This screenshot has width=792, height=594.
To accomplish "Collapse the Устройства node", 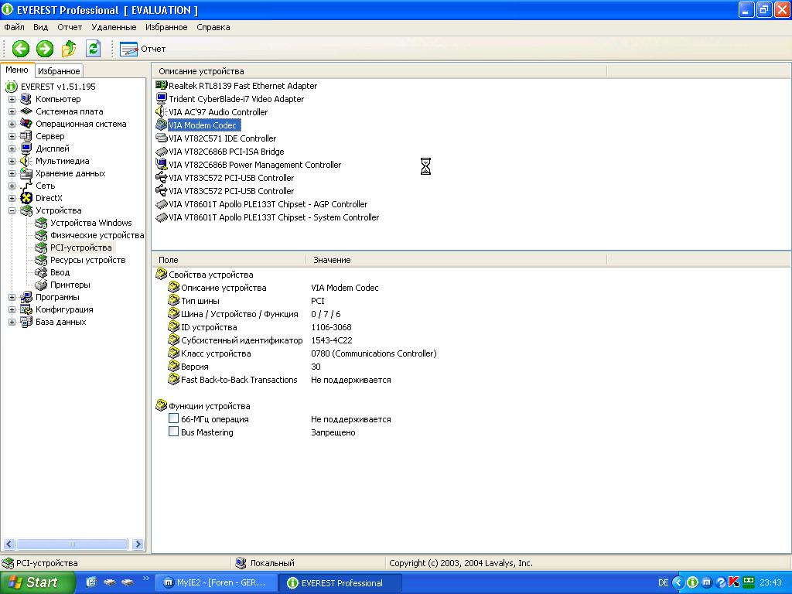I will (12, 210).
